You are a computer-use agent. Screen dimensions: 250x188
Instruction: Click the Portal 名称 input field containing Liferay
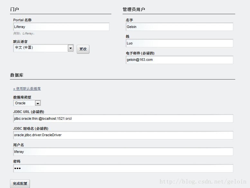click(x=61, y=27)
